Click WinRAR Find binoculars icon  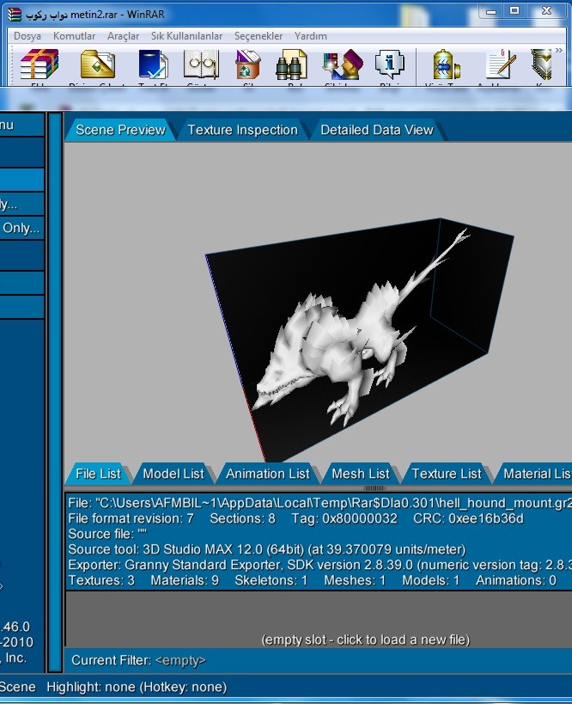pyautogui.click(x=292, y=64)
